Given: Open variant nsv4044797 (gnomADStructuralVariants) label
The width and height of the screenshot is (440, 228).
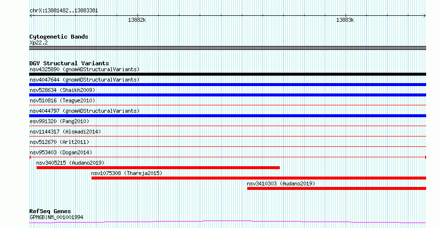Looking at the screenshot, I should pos(85,111).
